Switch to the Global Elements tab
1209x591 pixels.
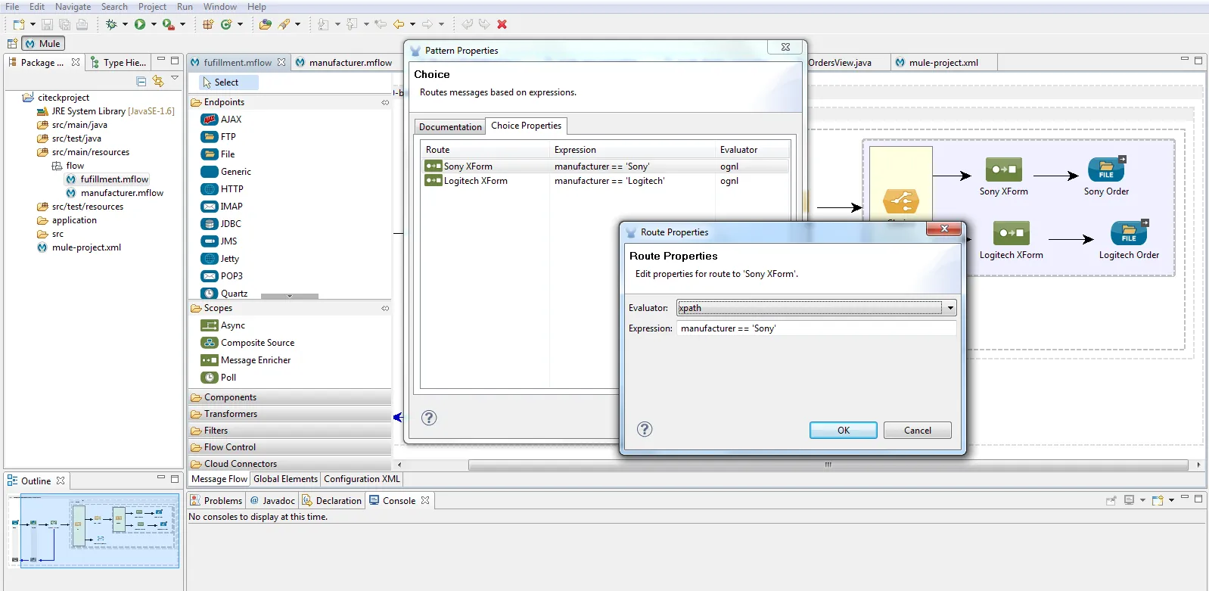point(285,479)
